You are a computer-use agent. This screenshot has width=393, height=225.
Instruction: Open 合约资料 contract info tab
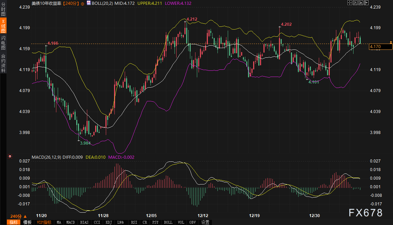coord(3,63)
